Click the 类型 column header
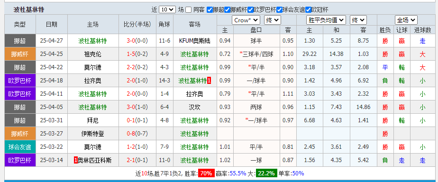Image resolution: width=438 pixels, height=182 pixels. 20,24
